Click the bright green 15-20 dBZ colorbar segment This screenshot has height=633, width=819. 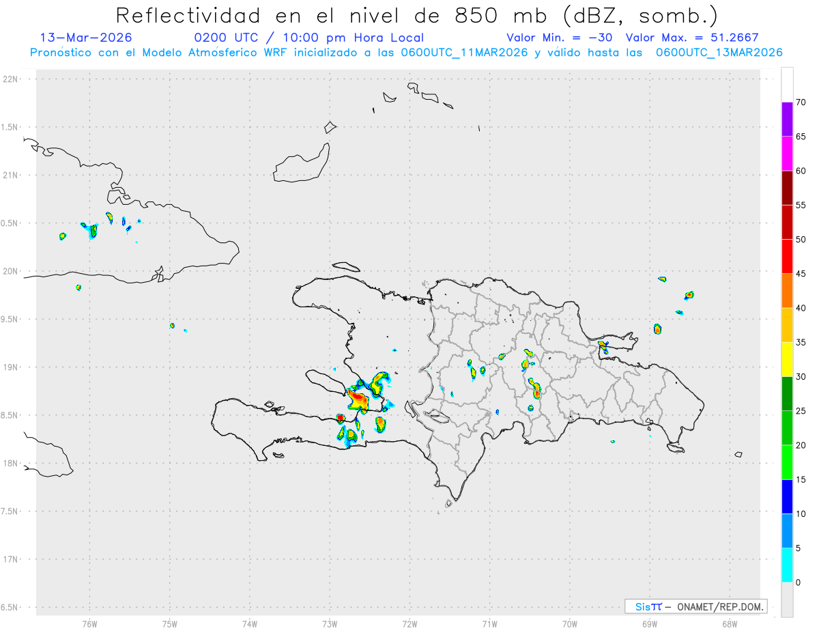pos(787,462)
